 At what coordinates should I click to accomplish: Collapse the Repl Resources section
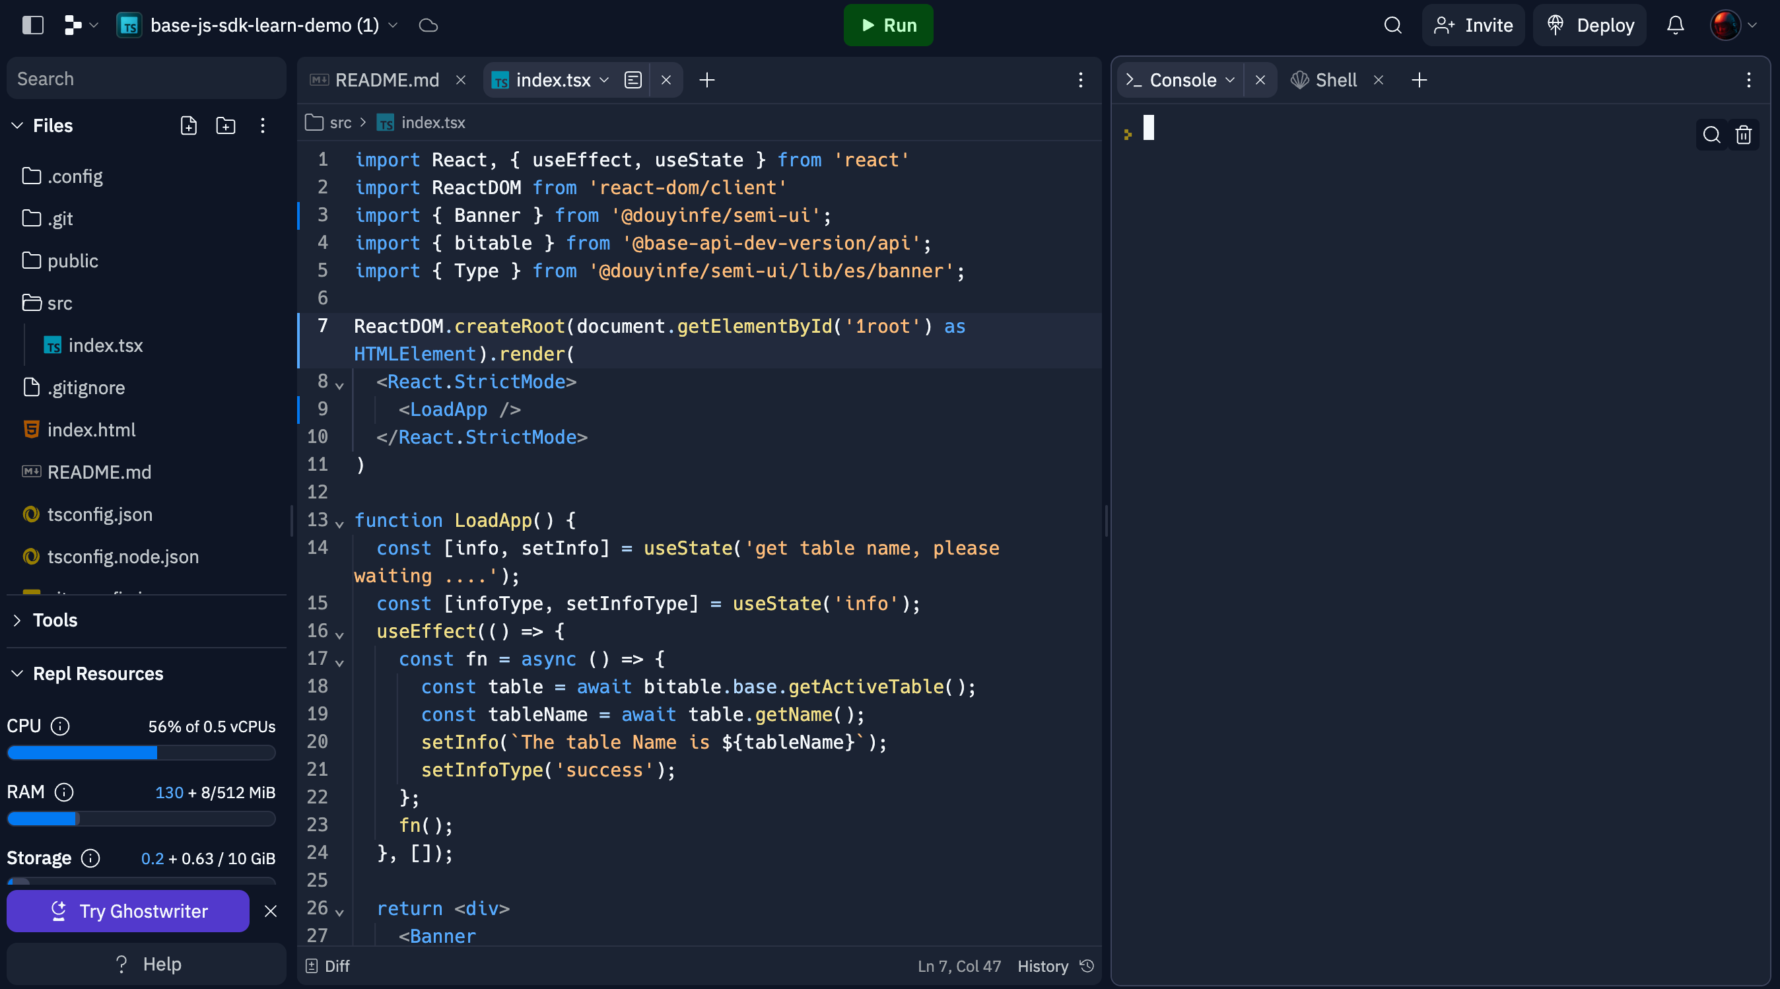click(17, 672)
